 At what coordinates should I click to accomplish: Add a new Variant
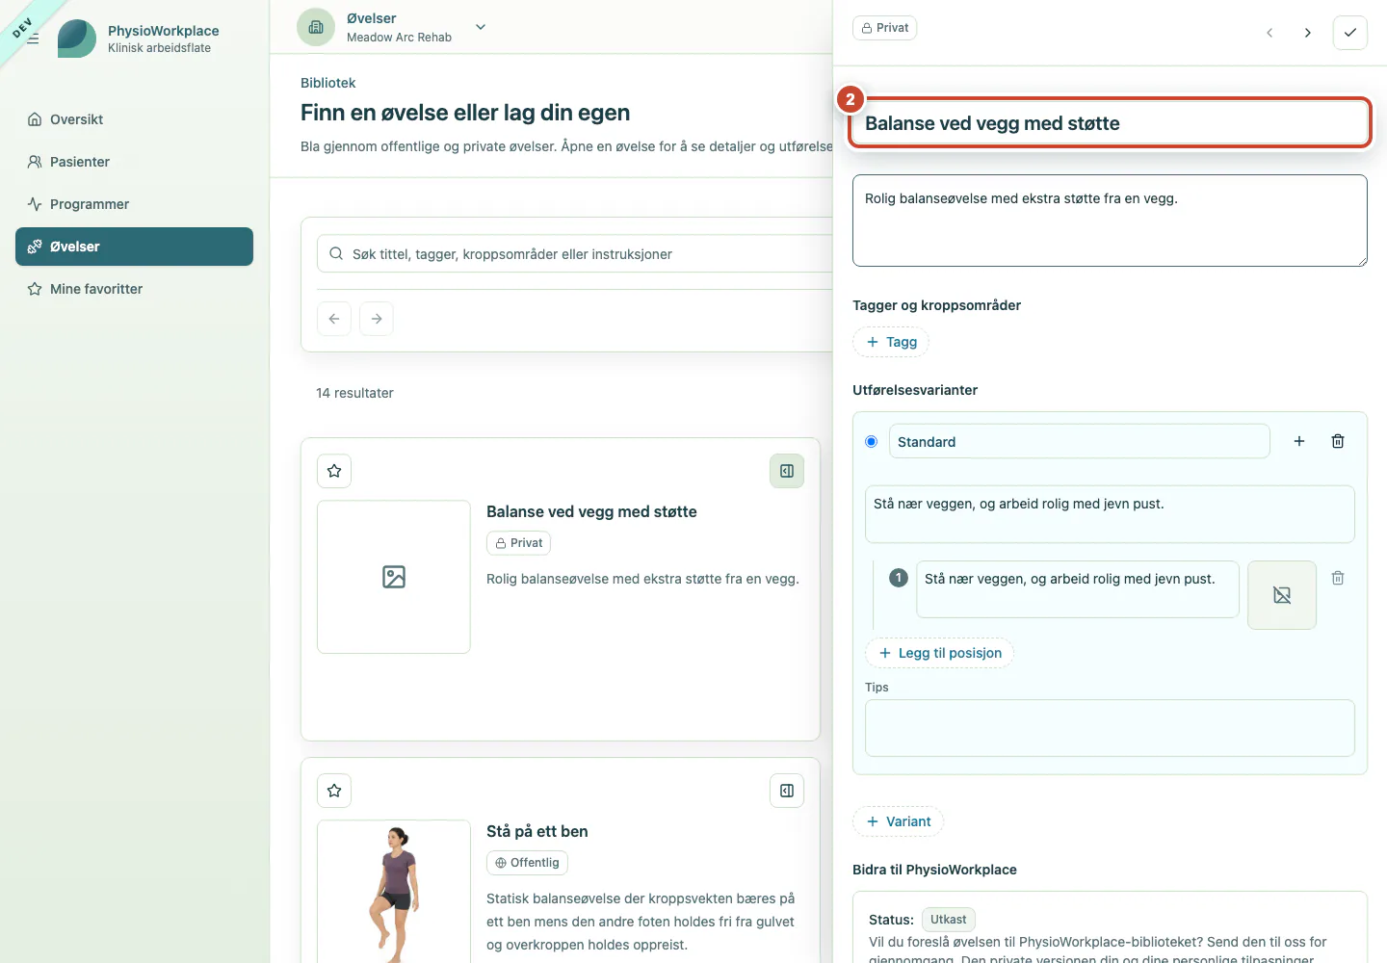pyautogui.click(x=899, y=821)
